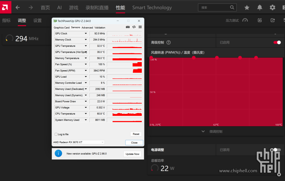Screen dimensions: 285x181
Task: Click the 压力测试 stress test label
Action: pos(232,20)
